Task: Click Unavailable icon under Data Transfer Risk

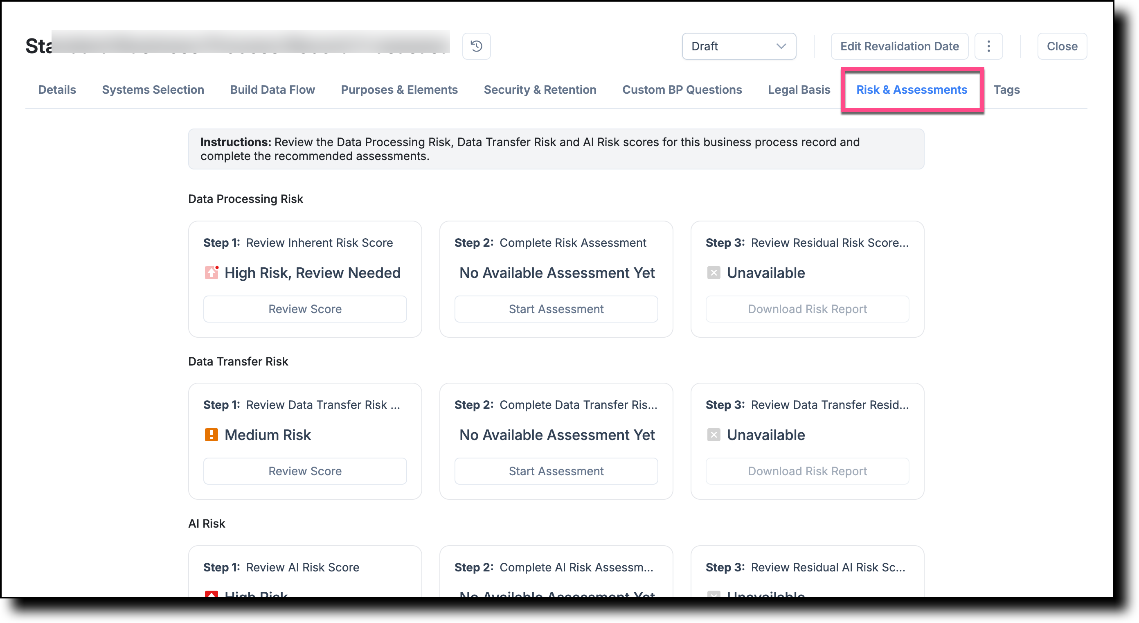Action: [714, 435]
